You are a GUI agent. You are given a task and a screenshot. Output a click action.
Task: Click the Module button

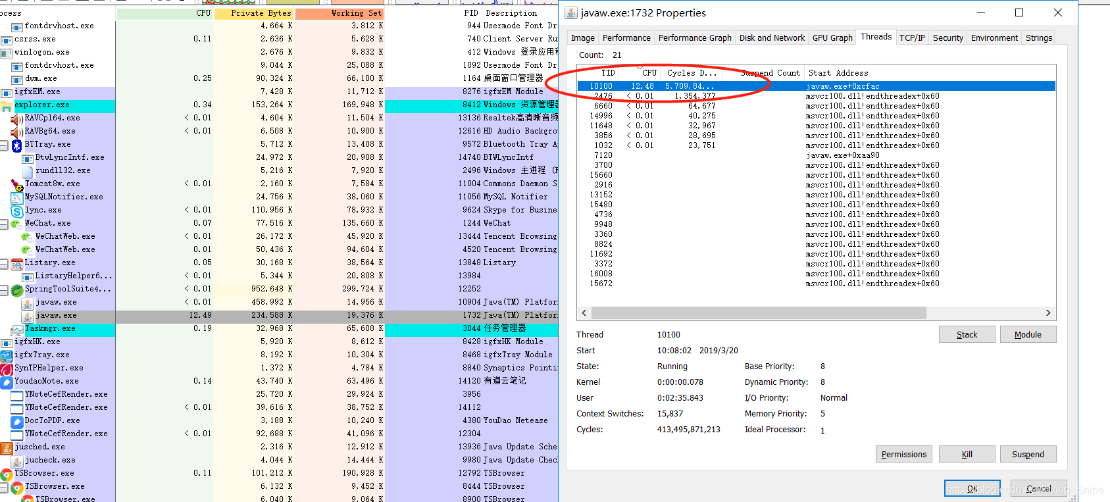(x=1028, y=334)
